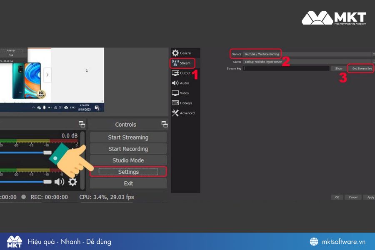
Task: Click the clock in preview taskbar
Action: pyautogui.click(x=85, y=107)
